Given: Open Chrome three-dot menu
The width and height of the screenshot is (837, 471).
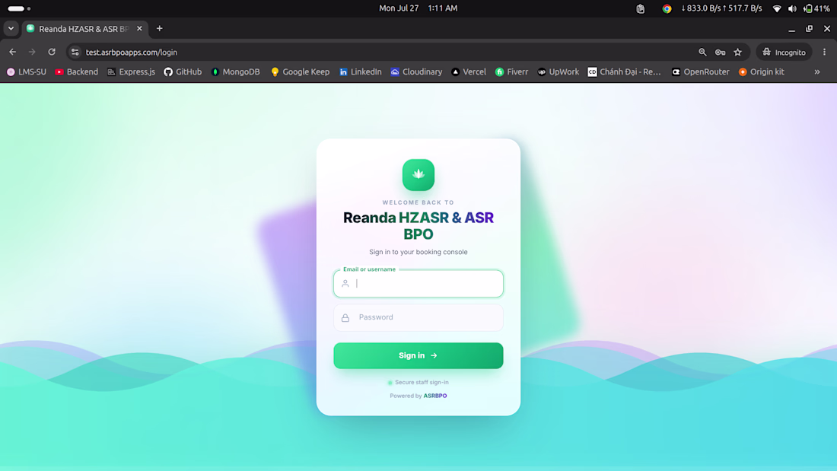Looking at the screenshot, I should (824, 52).
